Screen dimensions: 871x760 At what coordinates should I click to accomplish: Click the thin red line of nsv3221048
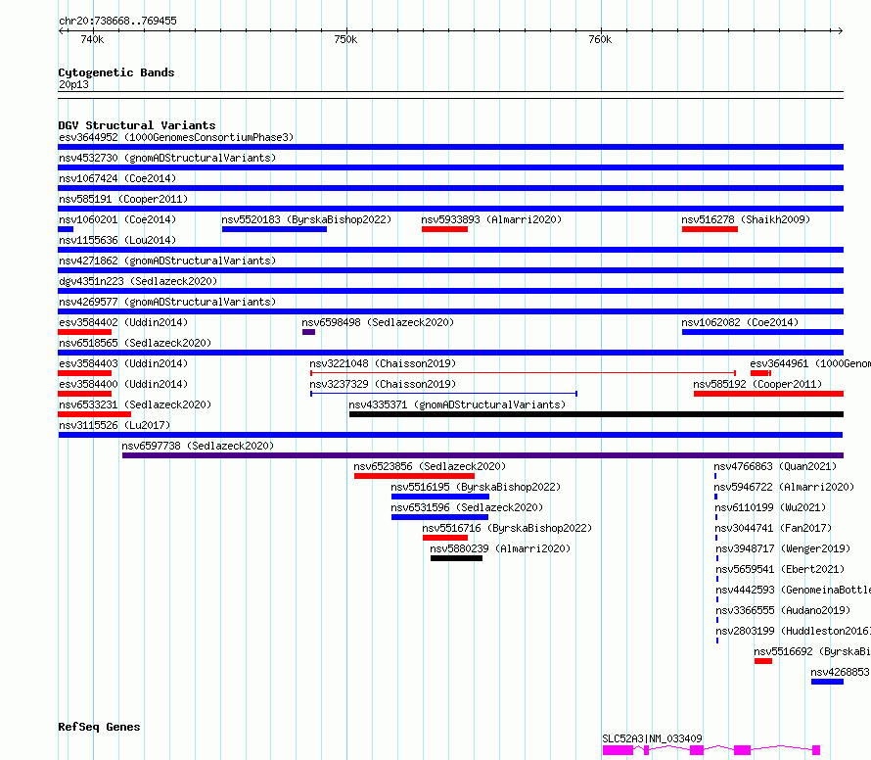pos(523,373)
